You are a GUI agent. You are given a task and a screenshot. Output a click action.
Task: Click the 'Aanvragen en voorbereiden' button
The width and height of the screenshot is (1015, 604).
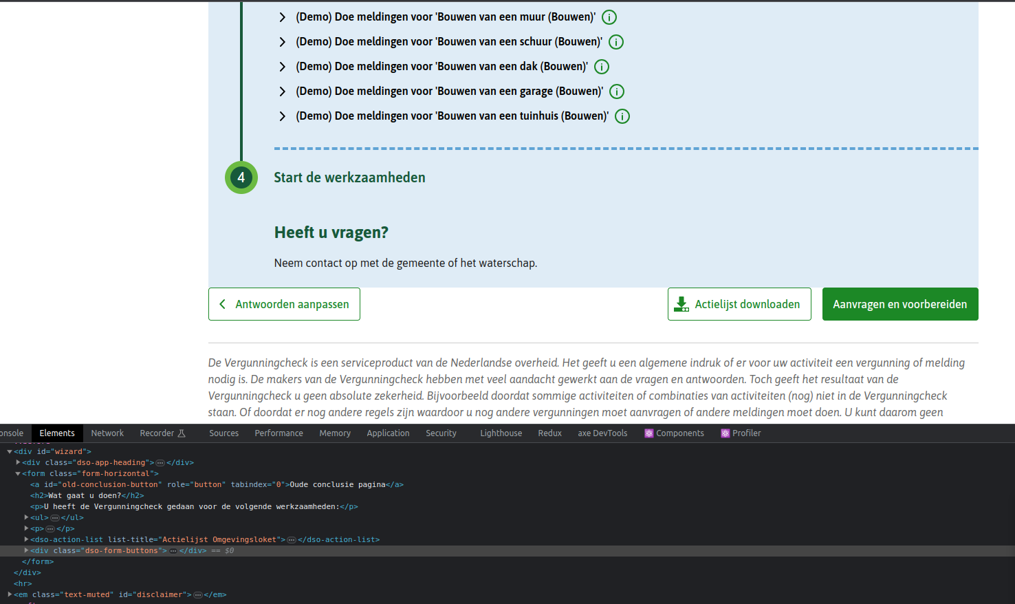pos(900,303)
